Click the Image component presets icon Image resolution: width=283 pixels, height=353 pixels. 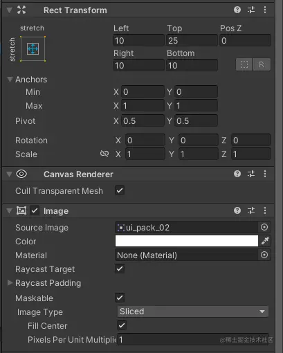pyautogui.click(x=251, y=210)
